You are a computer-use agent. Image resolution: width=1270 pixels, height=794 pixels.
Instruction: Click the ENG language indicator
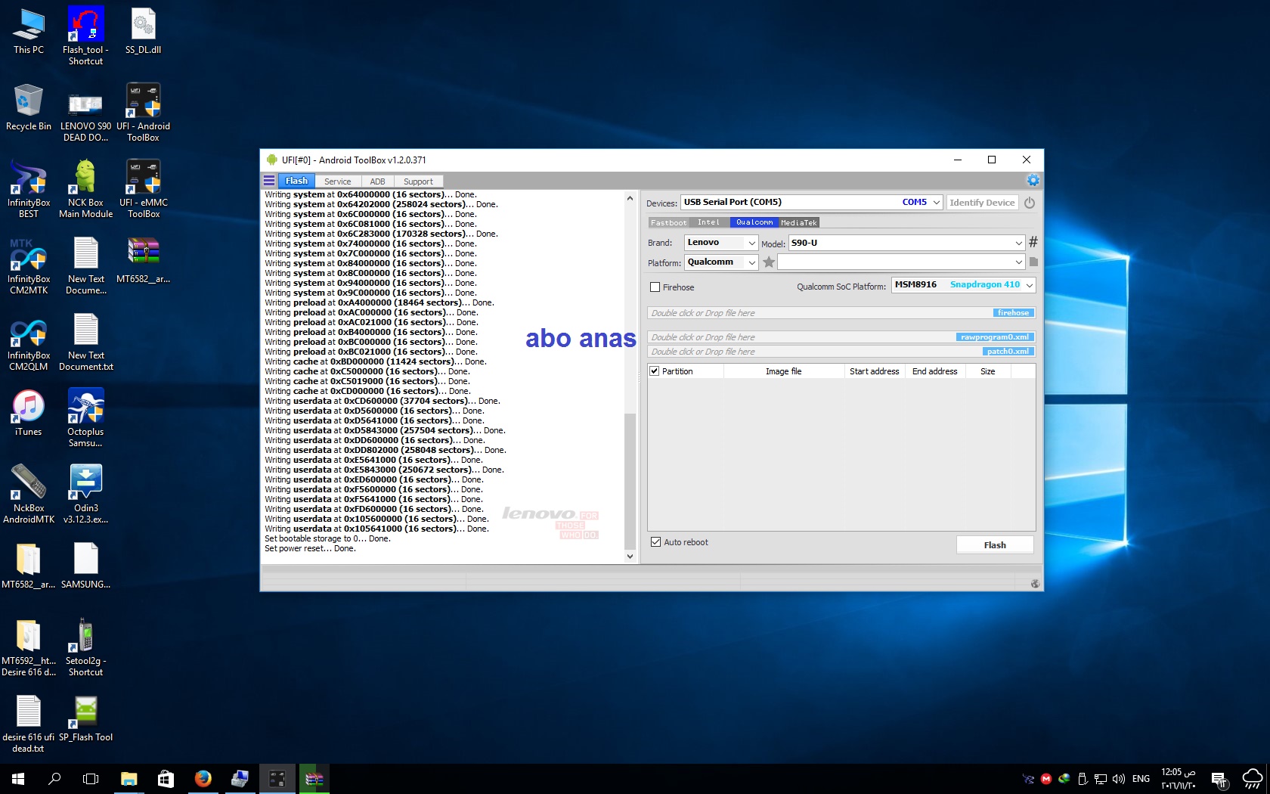[1141, 779]
